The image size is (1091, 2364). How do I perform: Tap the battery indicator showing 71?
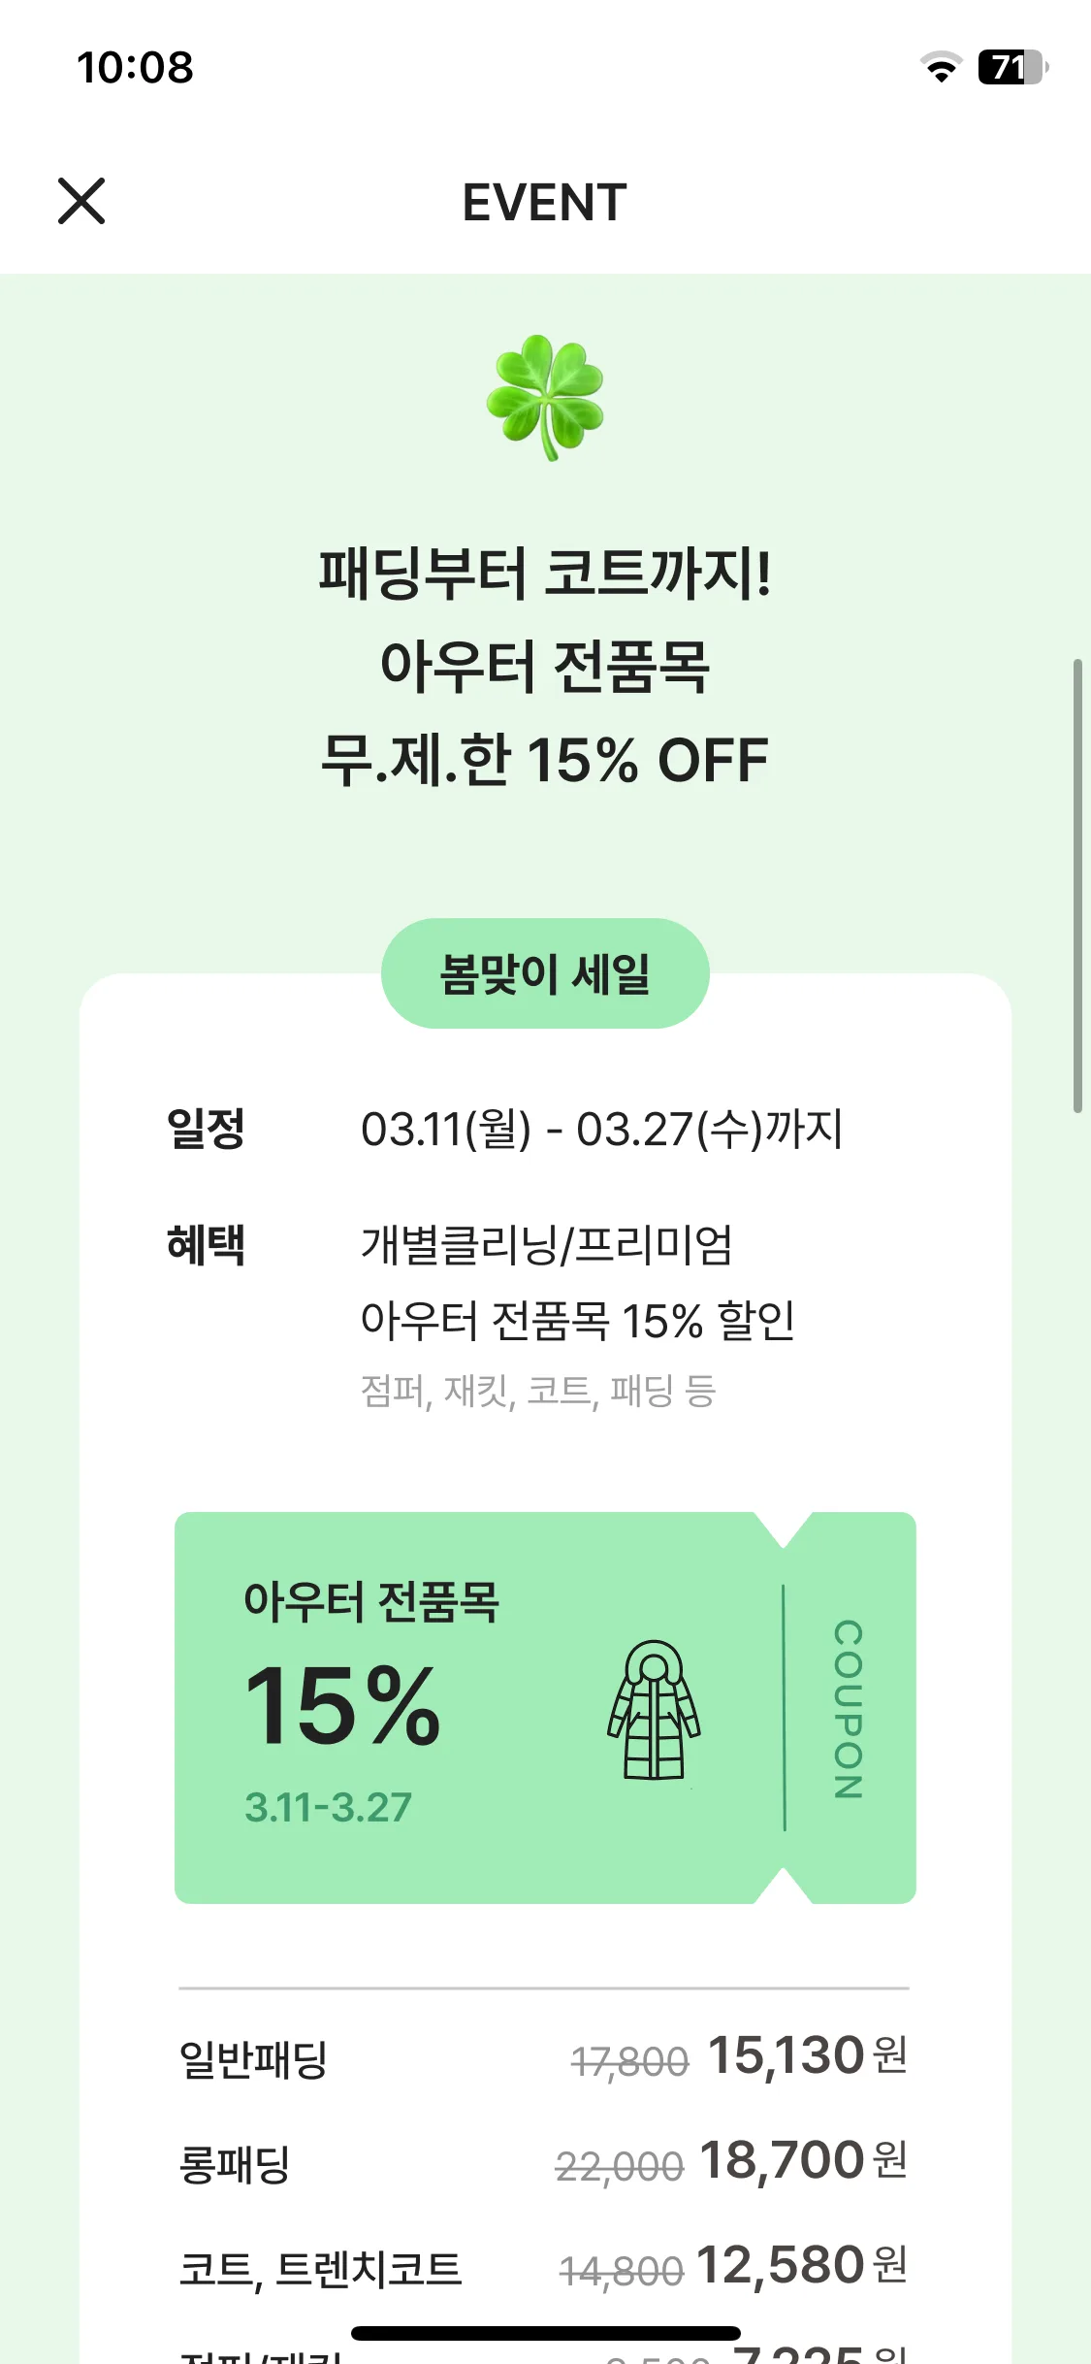(1013, 67)
